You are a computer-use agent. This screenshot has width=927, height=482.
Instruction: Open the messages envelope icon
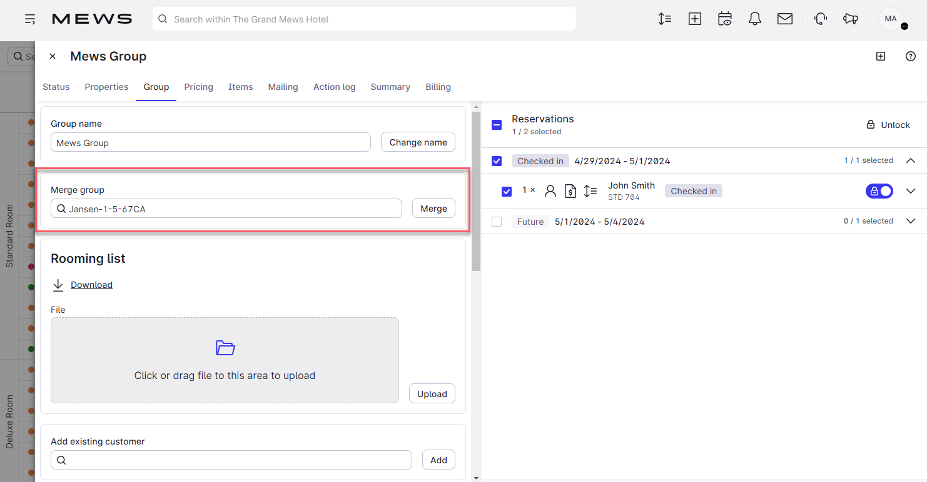coord(785,19)
